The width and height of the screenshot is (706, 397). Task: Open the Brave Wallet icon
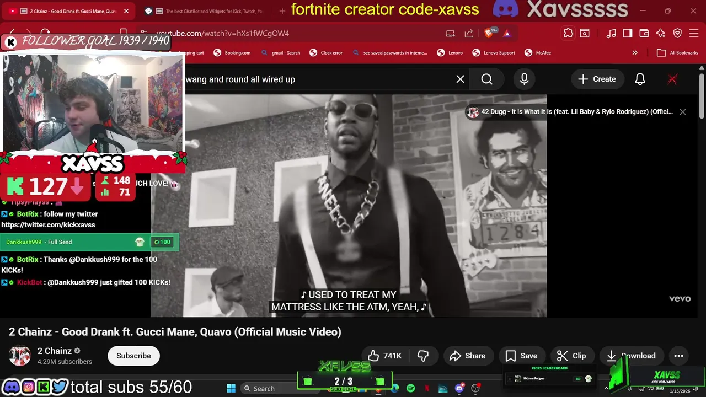[x=644, y=33]
